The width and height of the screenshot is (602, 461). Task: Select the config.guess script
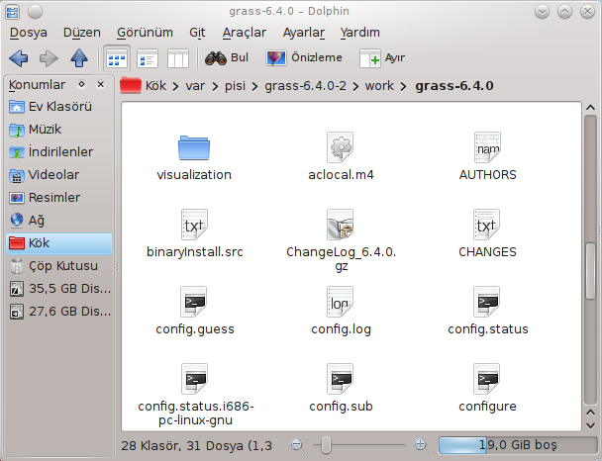point(195,311)
